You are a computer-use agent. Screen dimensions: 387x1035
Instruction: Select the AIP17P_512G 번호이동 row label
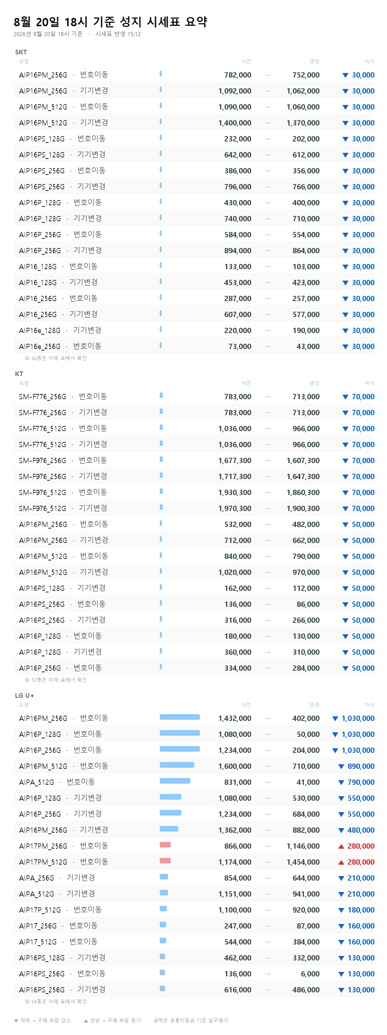60,910
